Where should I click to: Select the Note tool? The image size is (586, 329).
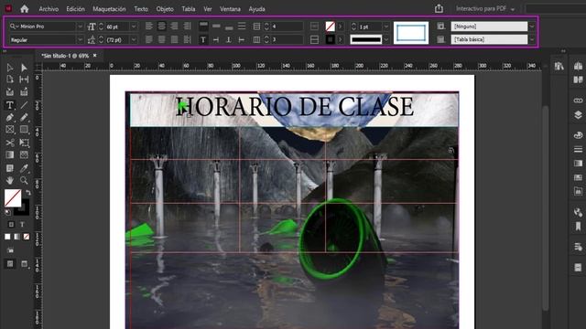click(x=10, y=168)
